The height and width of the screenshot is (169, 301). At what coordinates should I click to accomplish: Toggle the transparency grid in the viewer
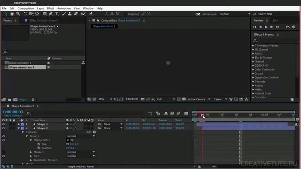point(184,99)
